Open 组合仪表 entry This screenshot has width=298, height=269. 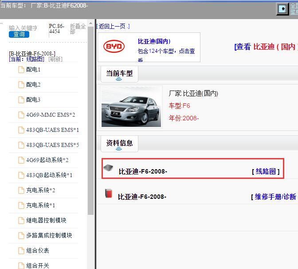[38, 250]
